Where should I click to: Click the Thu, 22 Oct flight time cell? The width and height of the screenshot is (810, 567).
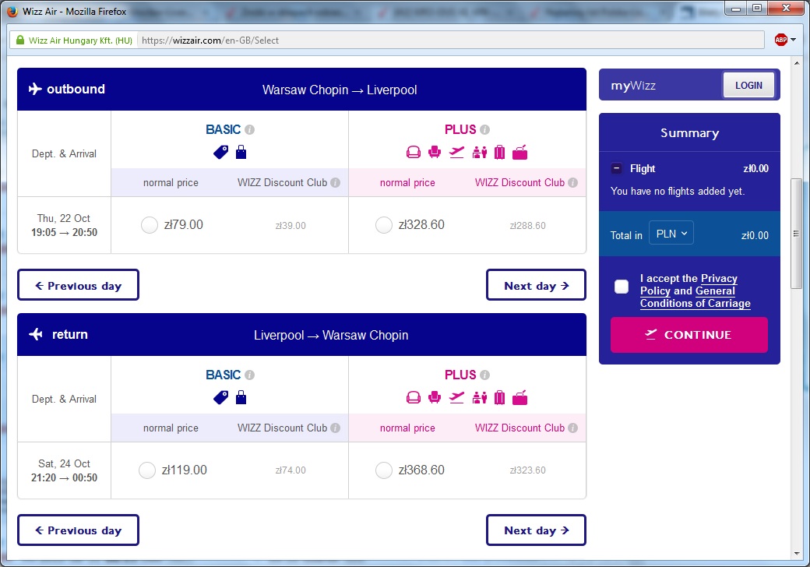[x=64, y=225]
